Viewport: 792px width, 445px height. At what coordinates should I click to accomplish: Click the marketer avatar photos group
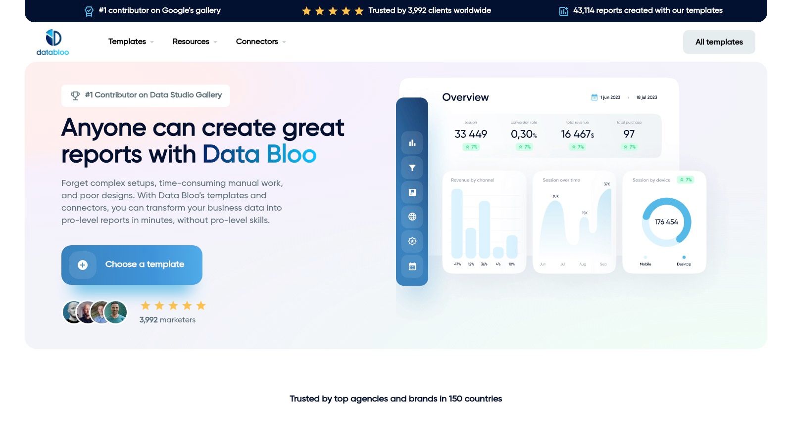click(95, 312)
